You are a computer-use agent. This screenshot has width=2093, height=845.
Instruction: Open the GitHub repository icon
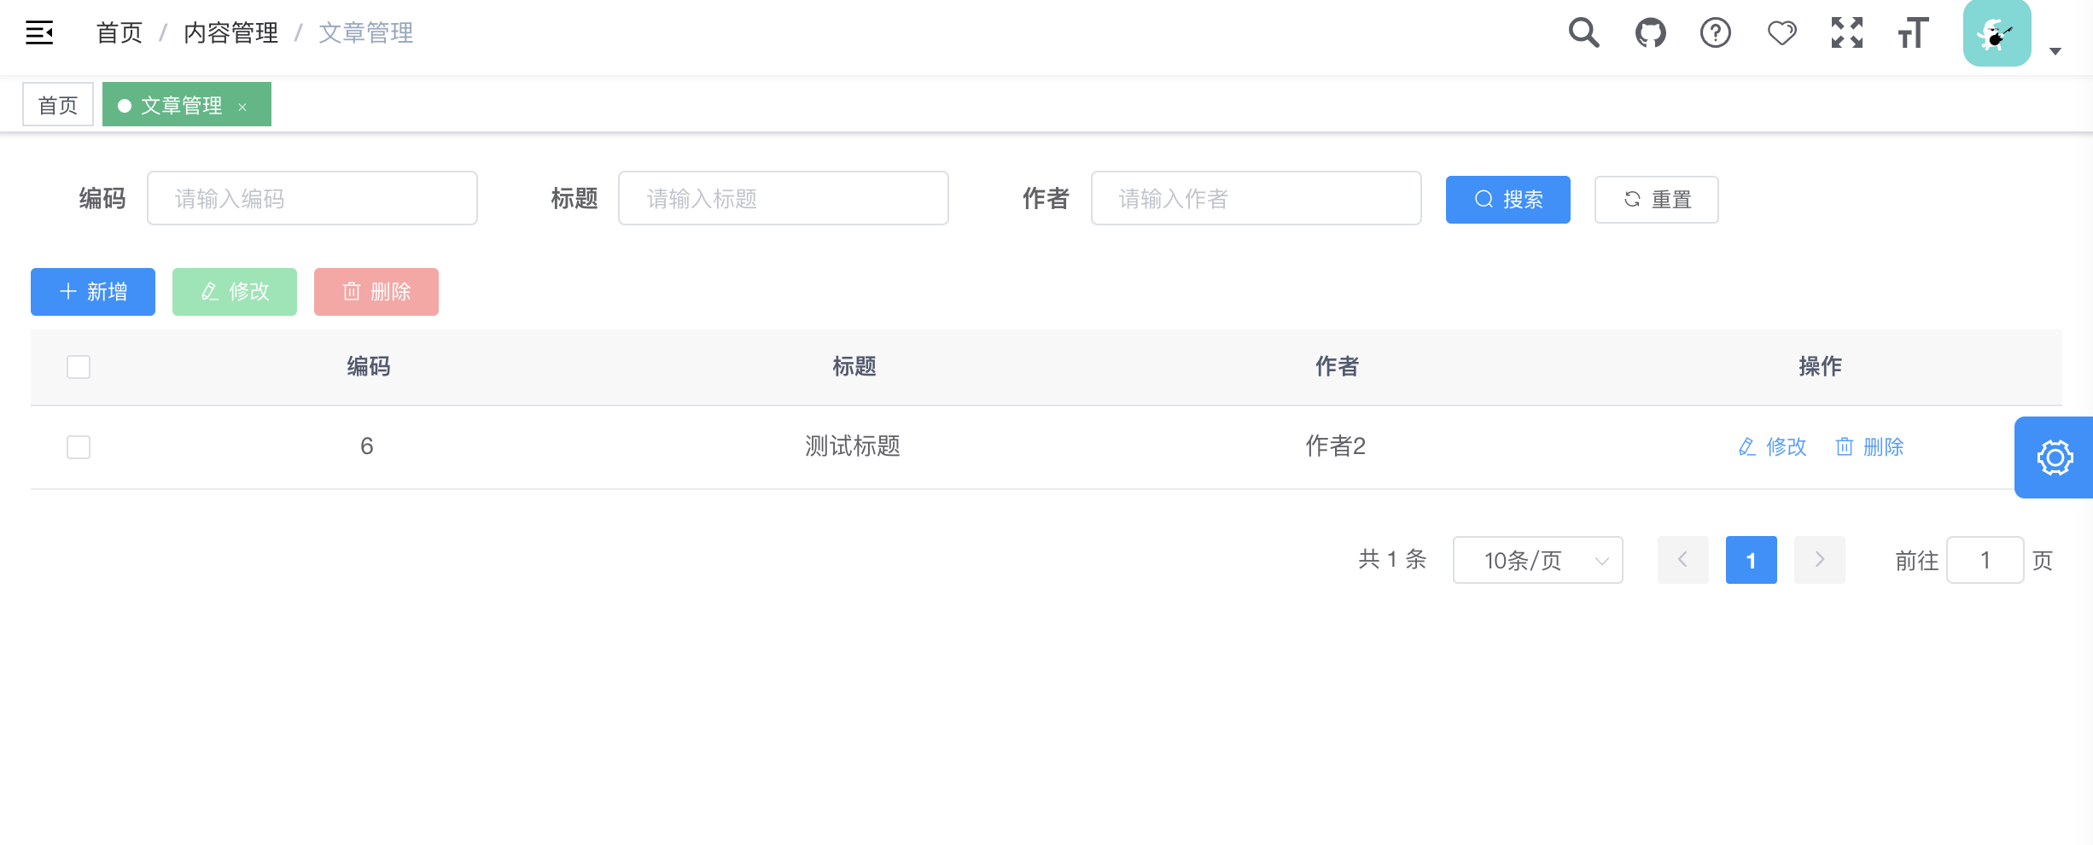point(1650,33)
